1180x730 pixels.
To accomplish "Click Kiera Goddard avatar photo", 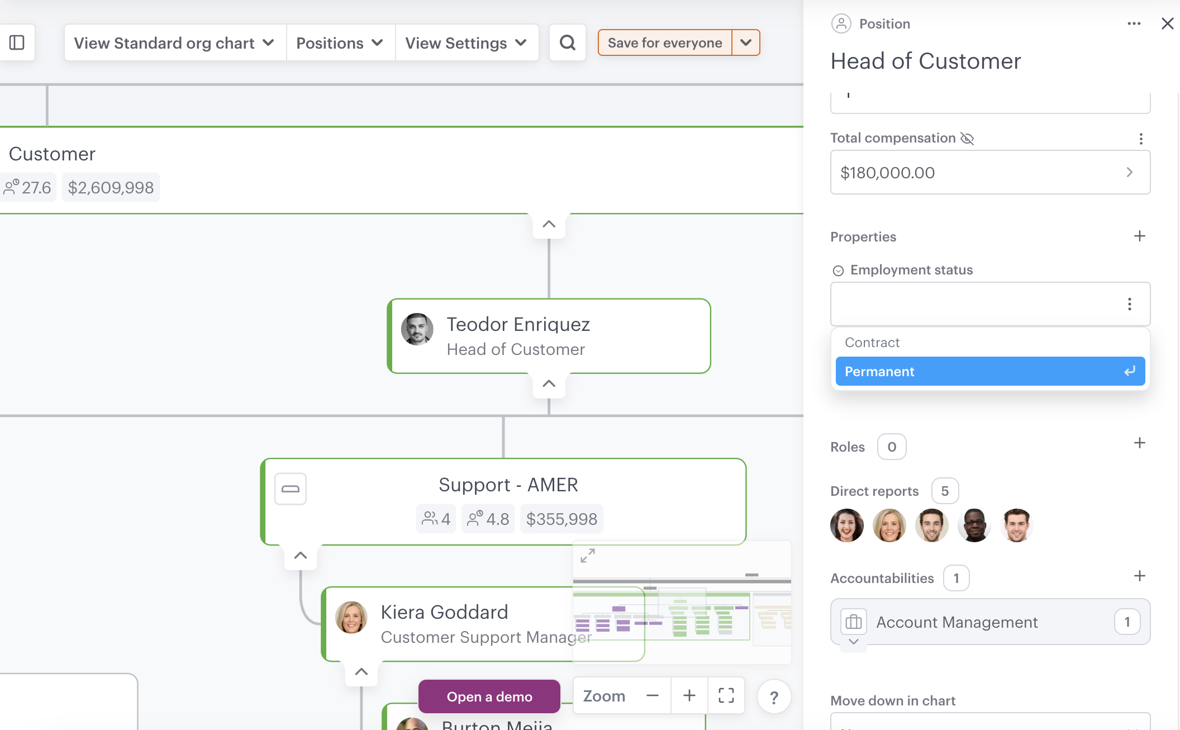I will click(x=351, y=617).
